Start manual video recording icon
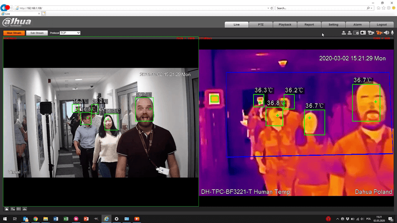This screenshot has height=223, width=397. pos(370,33)
